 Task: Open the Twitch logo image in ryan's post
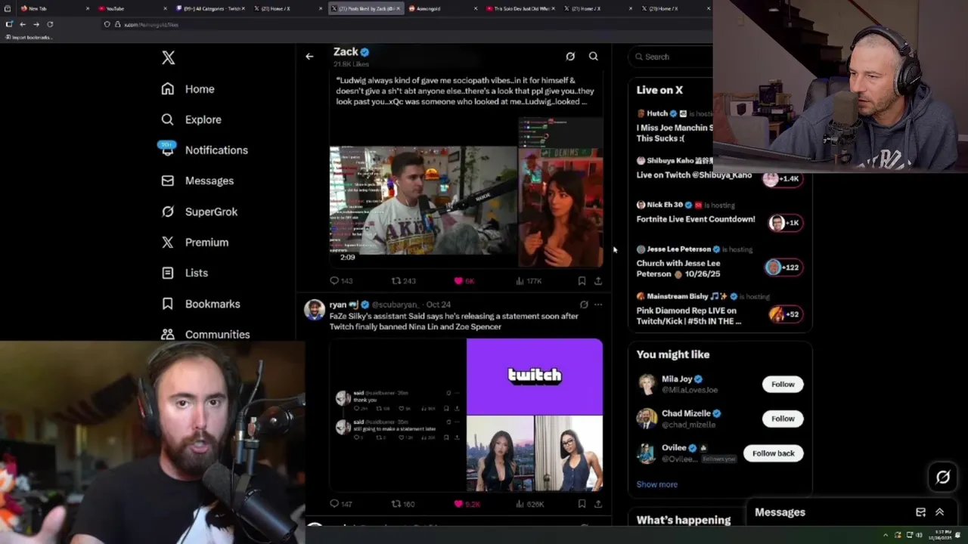(535, 376)
